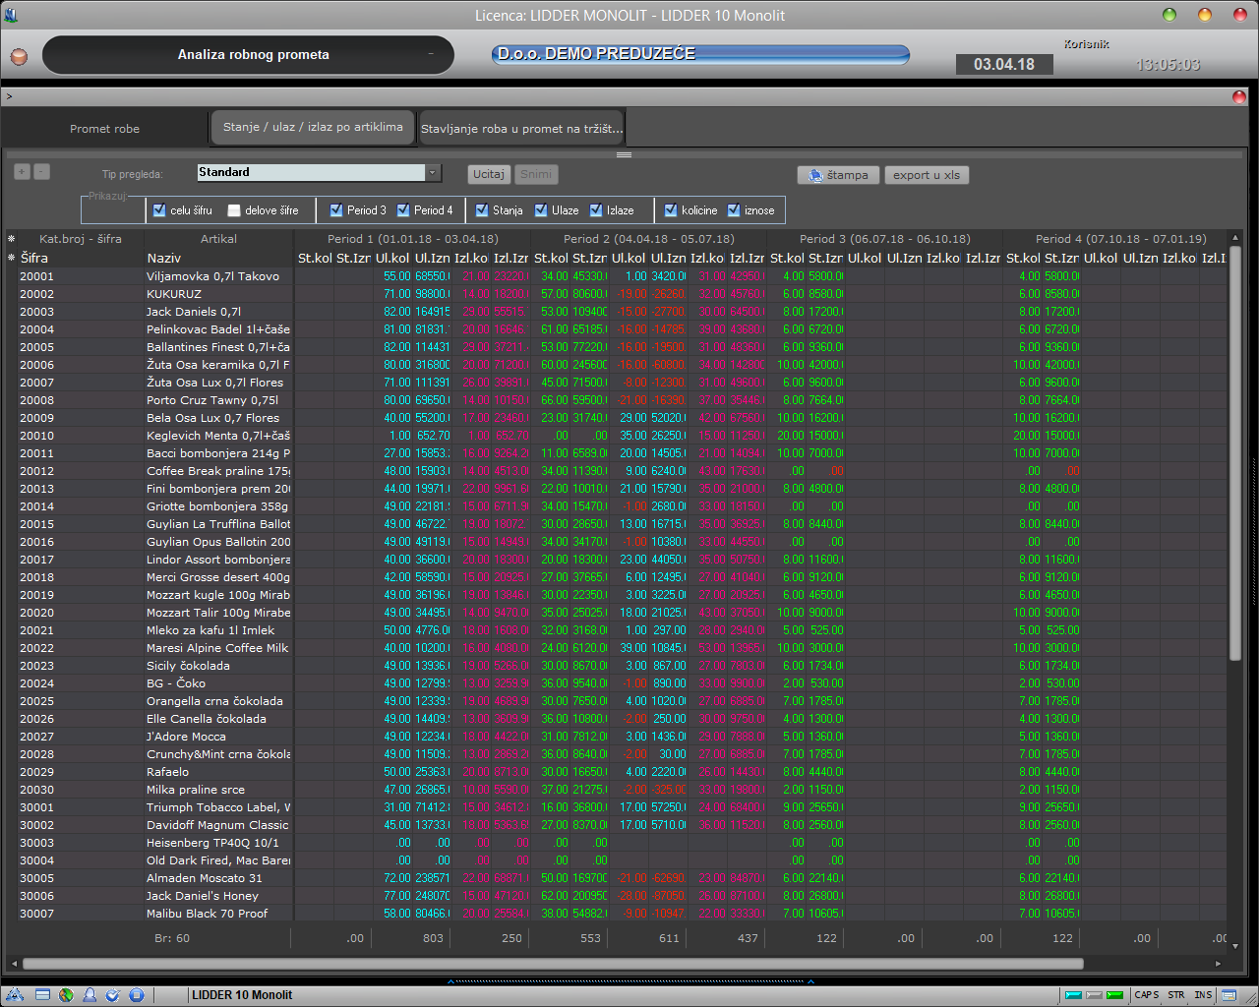Click the Standard text in the Tip pregleda field
This screenshot has height=1007, width=1259.
tap(224, 172)
